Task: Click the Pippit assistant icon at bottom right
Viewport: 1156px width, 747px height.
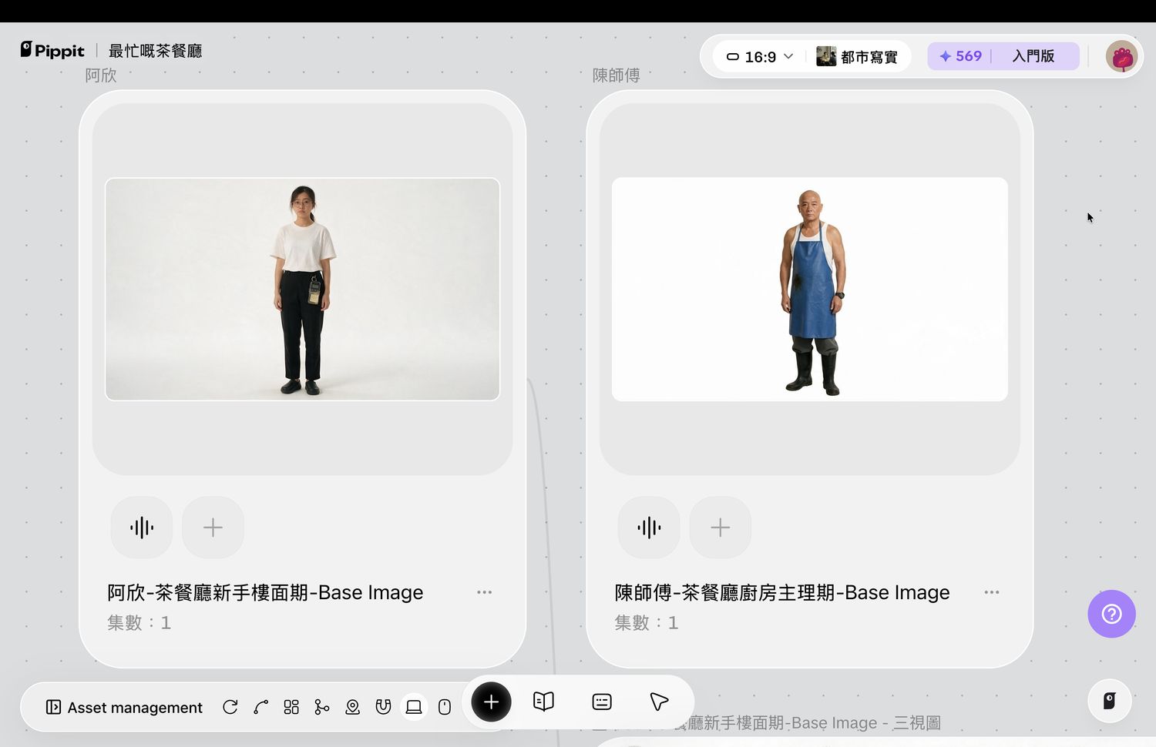Action: (x=1110, y=701)
